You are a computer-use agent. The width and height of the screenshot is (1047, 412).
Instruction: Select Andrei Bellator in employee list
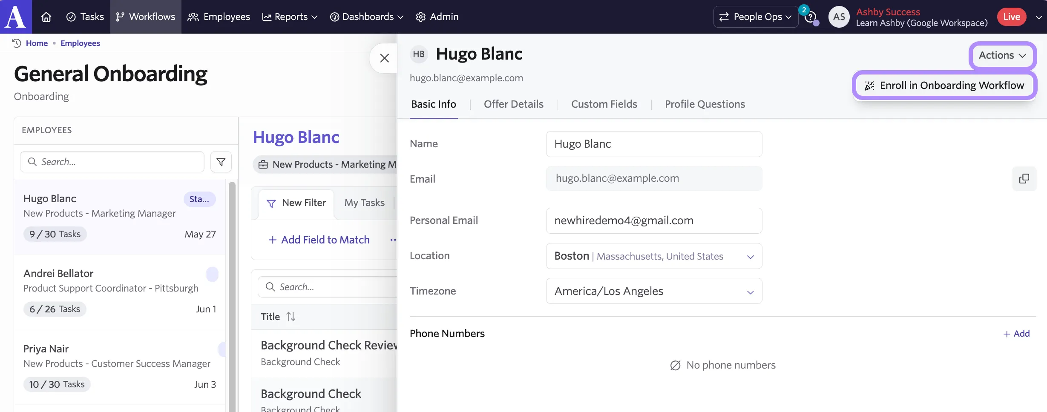tap(120, 292)
